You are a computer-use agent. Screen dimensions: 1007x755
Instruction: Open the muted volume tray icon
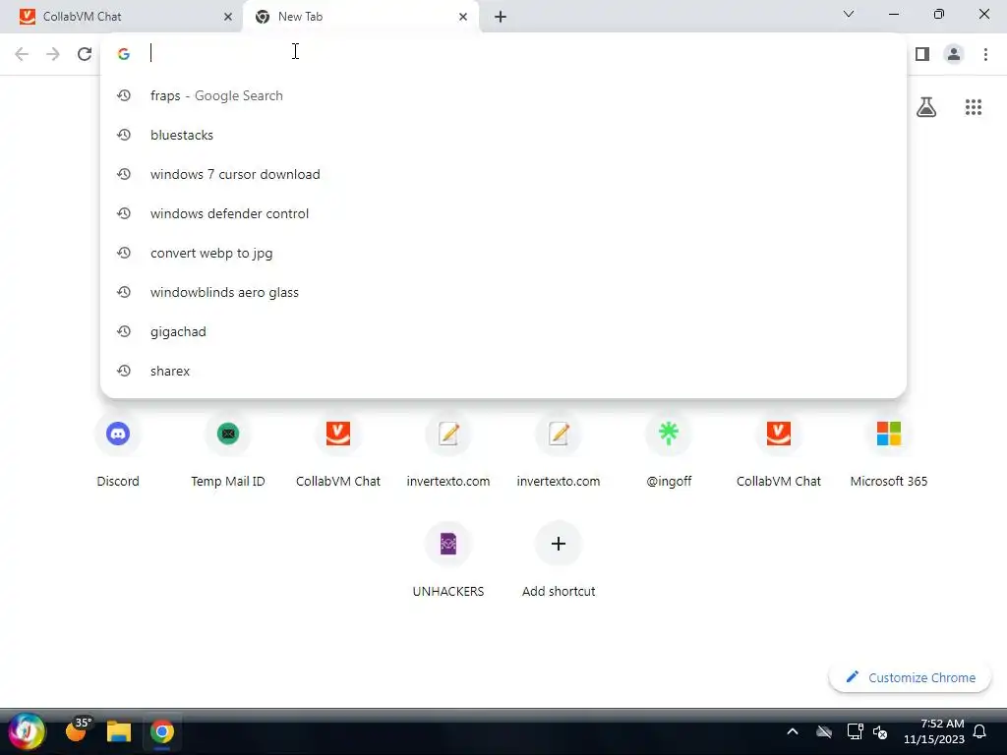(880, 731)
